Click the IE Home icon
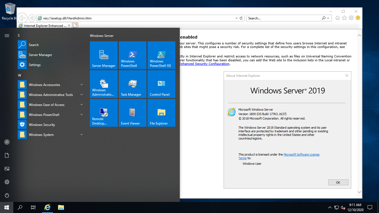Screen dimensions: 379x213 pyautogui.click(x=338, y=18)
